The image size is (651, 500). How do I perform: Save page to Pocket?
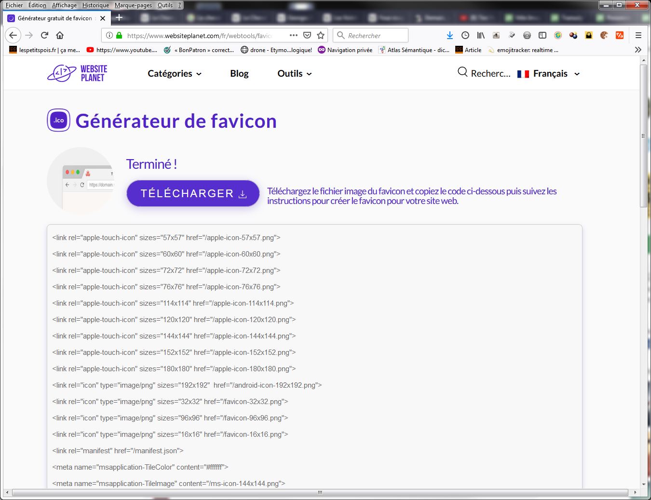307,35
